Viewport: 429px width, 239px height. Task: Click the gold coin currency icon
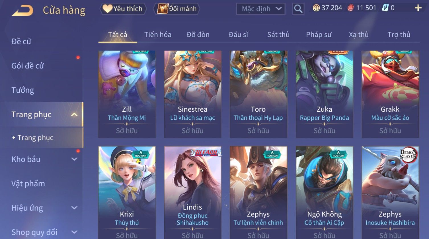[316, 8]
